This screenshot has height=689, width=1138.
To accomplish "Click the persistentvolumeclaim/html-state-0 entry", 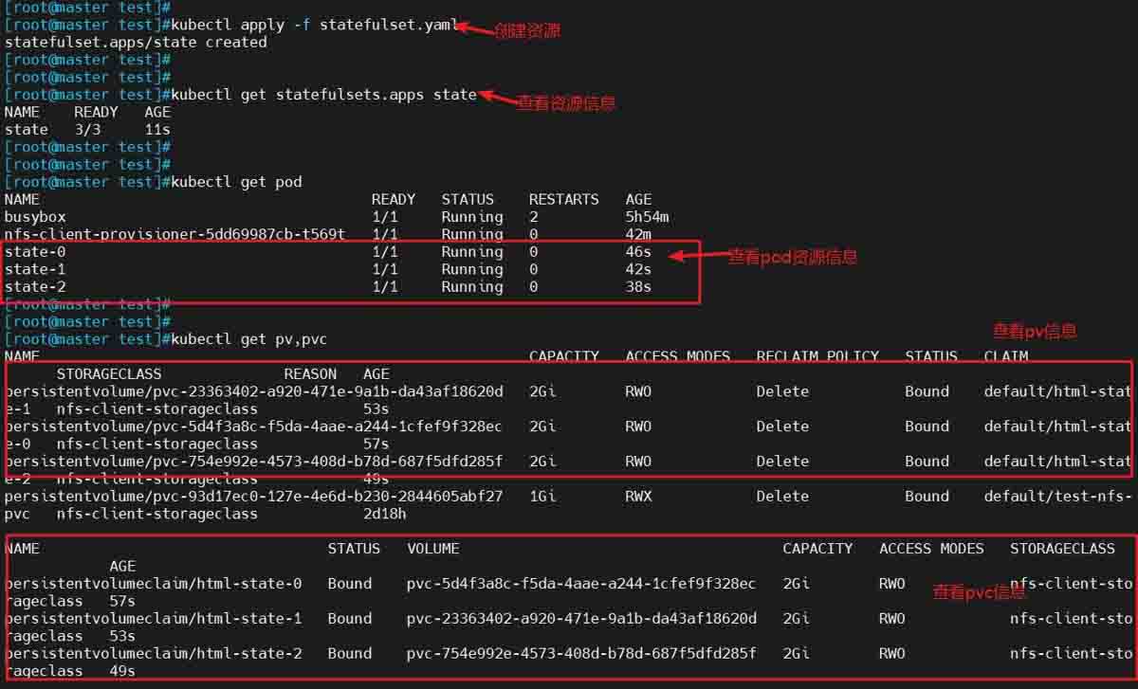I will pyautogui.click(x=154, y=584).
